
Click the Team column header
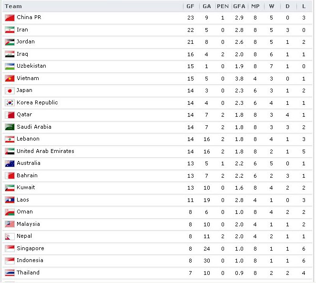click(13, 6)
